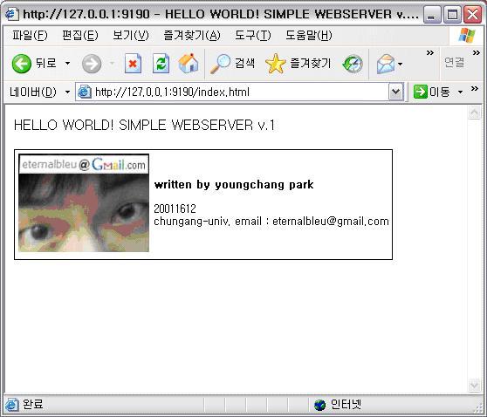This screenshot has height=417, width=487.
Task: Close the browser window
Action: 472,14
